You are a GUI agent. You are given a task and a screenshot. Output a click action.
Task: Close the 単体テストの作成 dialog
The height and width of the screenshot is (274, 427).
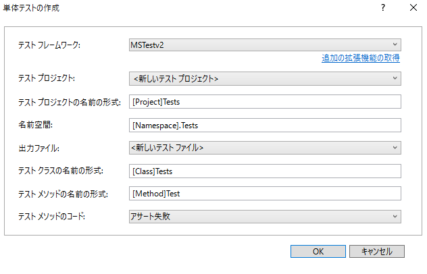[413, 7]
